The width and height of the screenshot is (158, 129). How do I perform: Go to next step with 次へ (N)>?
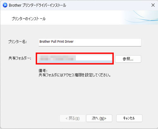point(99,118)
